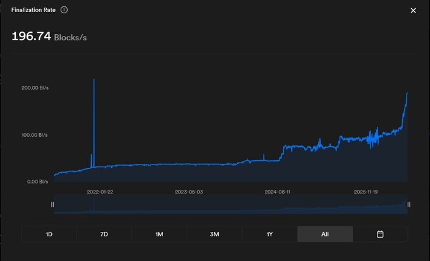Viewport: 430px width, 261px height.
Task: Click the 200.00 Bl/s axis label
Action: tap(35, 88)
